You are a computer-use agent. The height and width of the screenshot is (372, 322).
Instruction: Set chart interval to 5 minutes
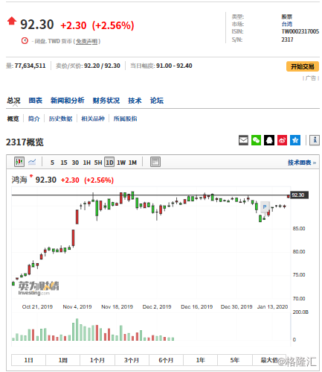(x=52, y=163)
